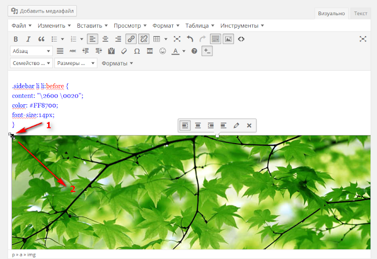Screen dimensions: 377x259
Task: Click fullscreen icon at toolbar right end
Action: coord(363,39)
